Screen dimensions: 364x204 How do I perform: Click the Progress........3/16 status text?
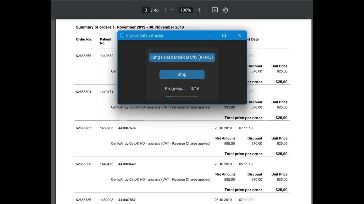click(182, 88)
